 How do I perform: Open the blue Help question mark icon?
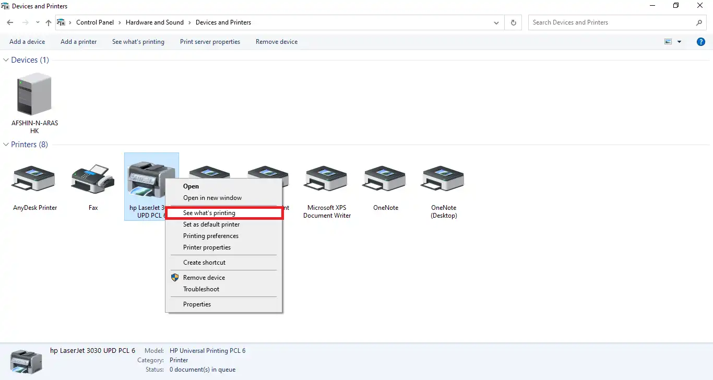(x=701, y=42)
